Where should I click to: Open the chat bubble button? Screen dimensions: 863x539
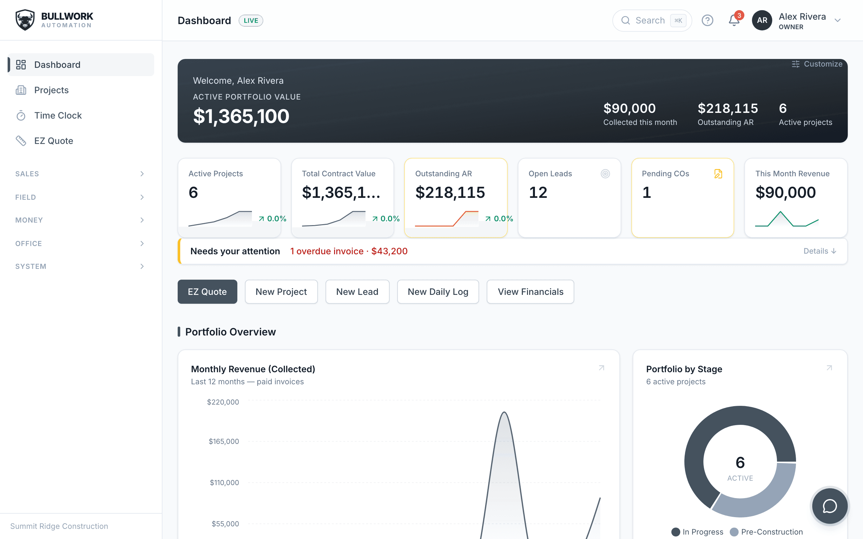[829, 506]
